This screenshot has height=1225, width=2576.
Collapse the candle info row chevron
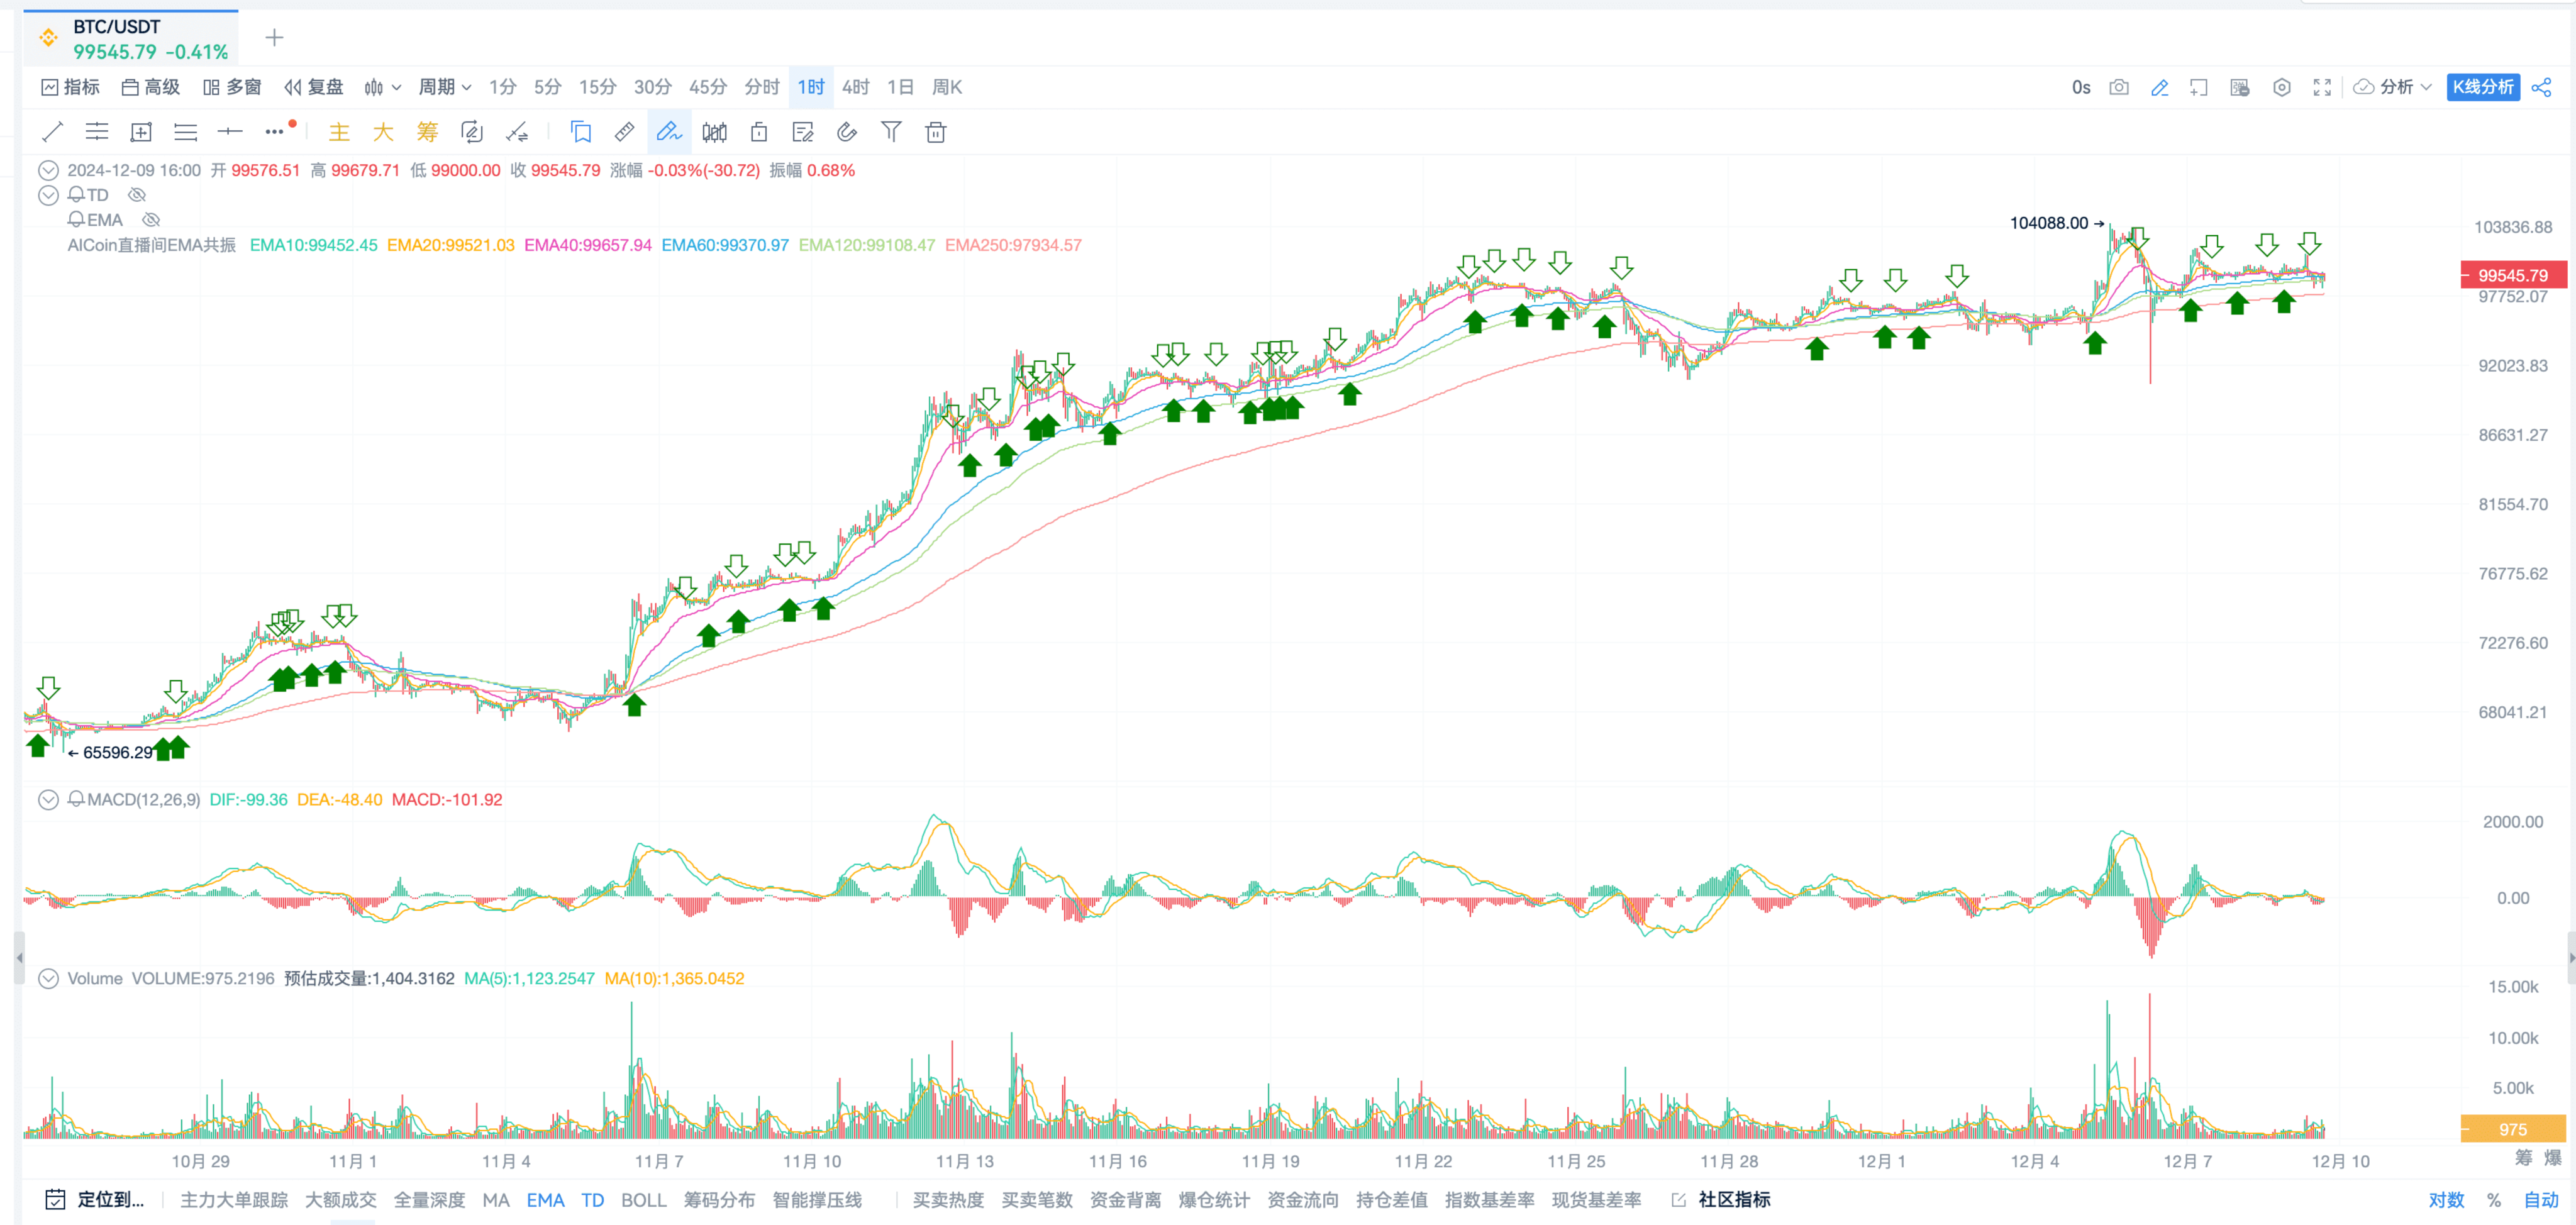(x=48, y=170)
